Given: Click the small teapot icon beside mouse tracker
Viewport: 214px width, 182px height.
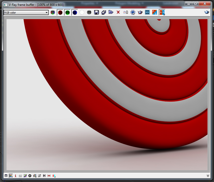Looking at the screenshot, I should (x=140, y=12).
